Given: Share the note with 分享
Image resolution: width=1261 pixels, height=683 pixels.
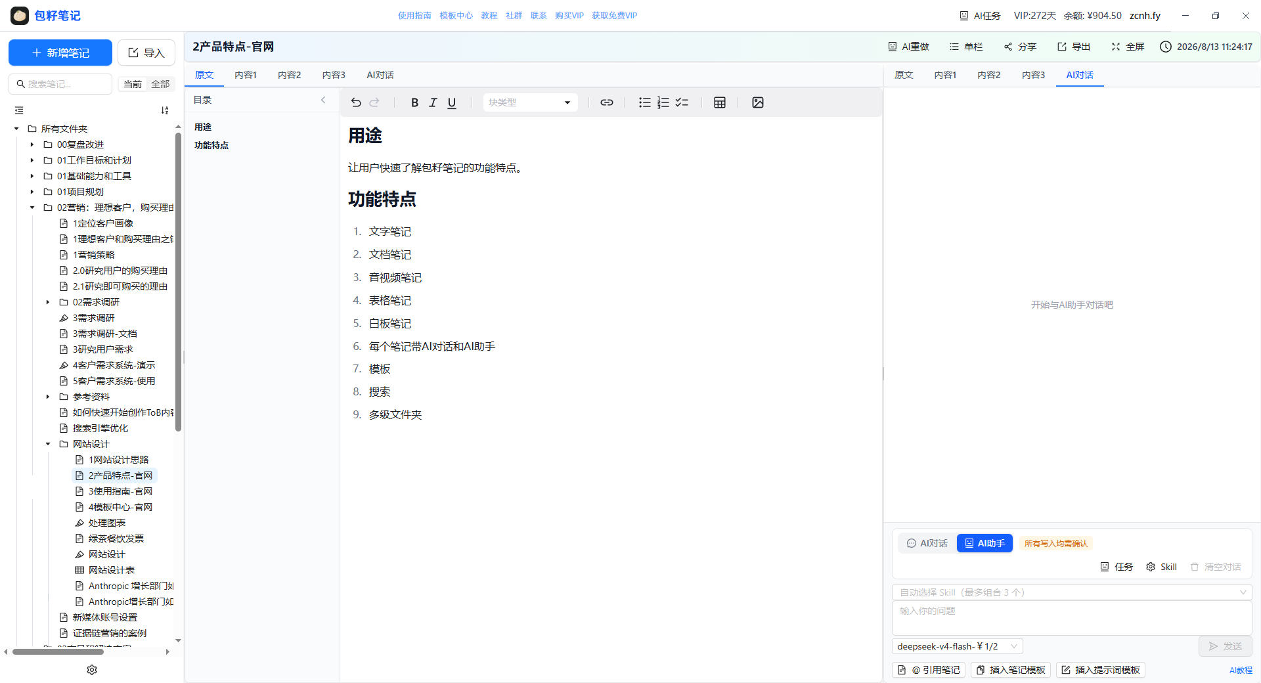Looking at the screenshot, I should coord(1020,47).
